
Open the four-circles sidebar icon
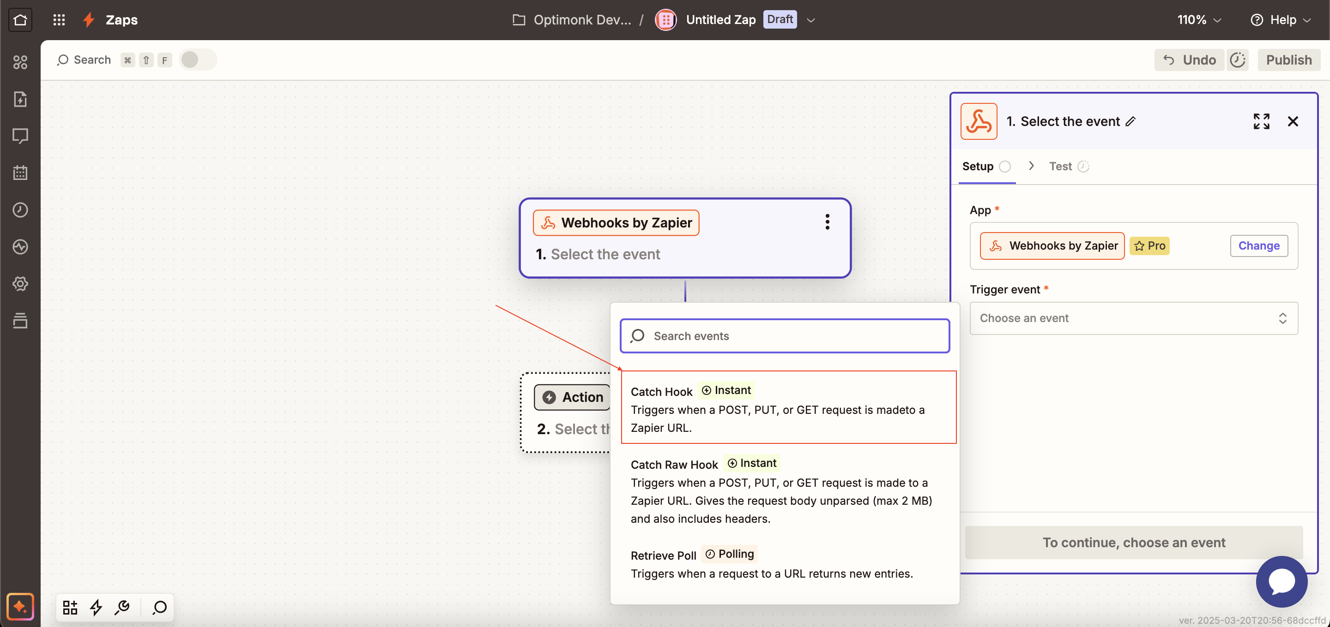20,62
